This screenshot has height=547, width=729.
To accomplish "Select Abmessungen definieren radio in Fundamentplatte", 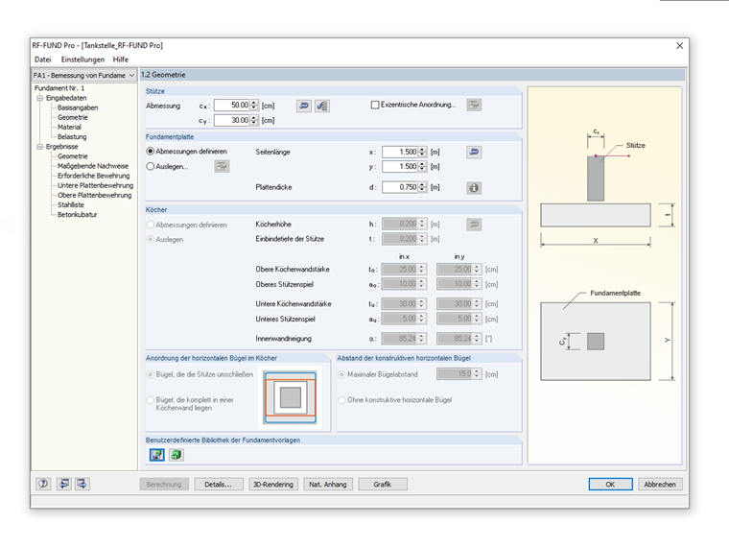I will 151,152.
